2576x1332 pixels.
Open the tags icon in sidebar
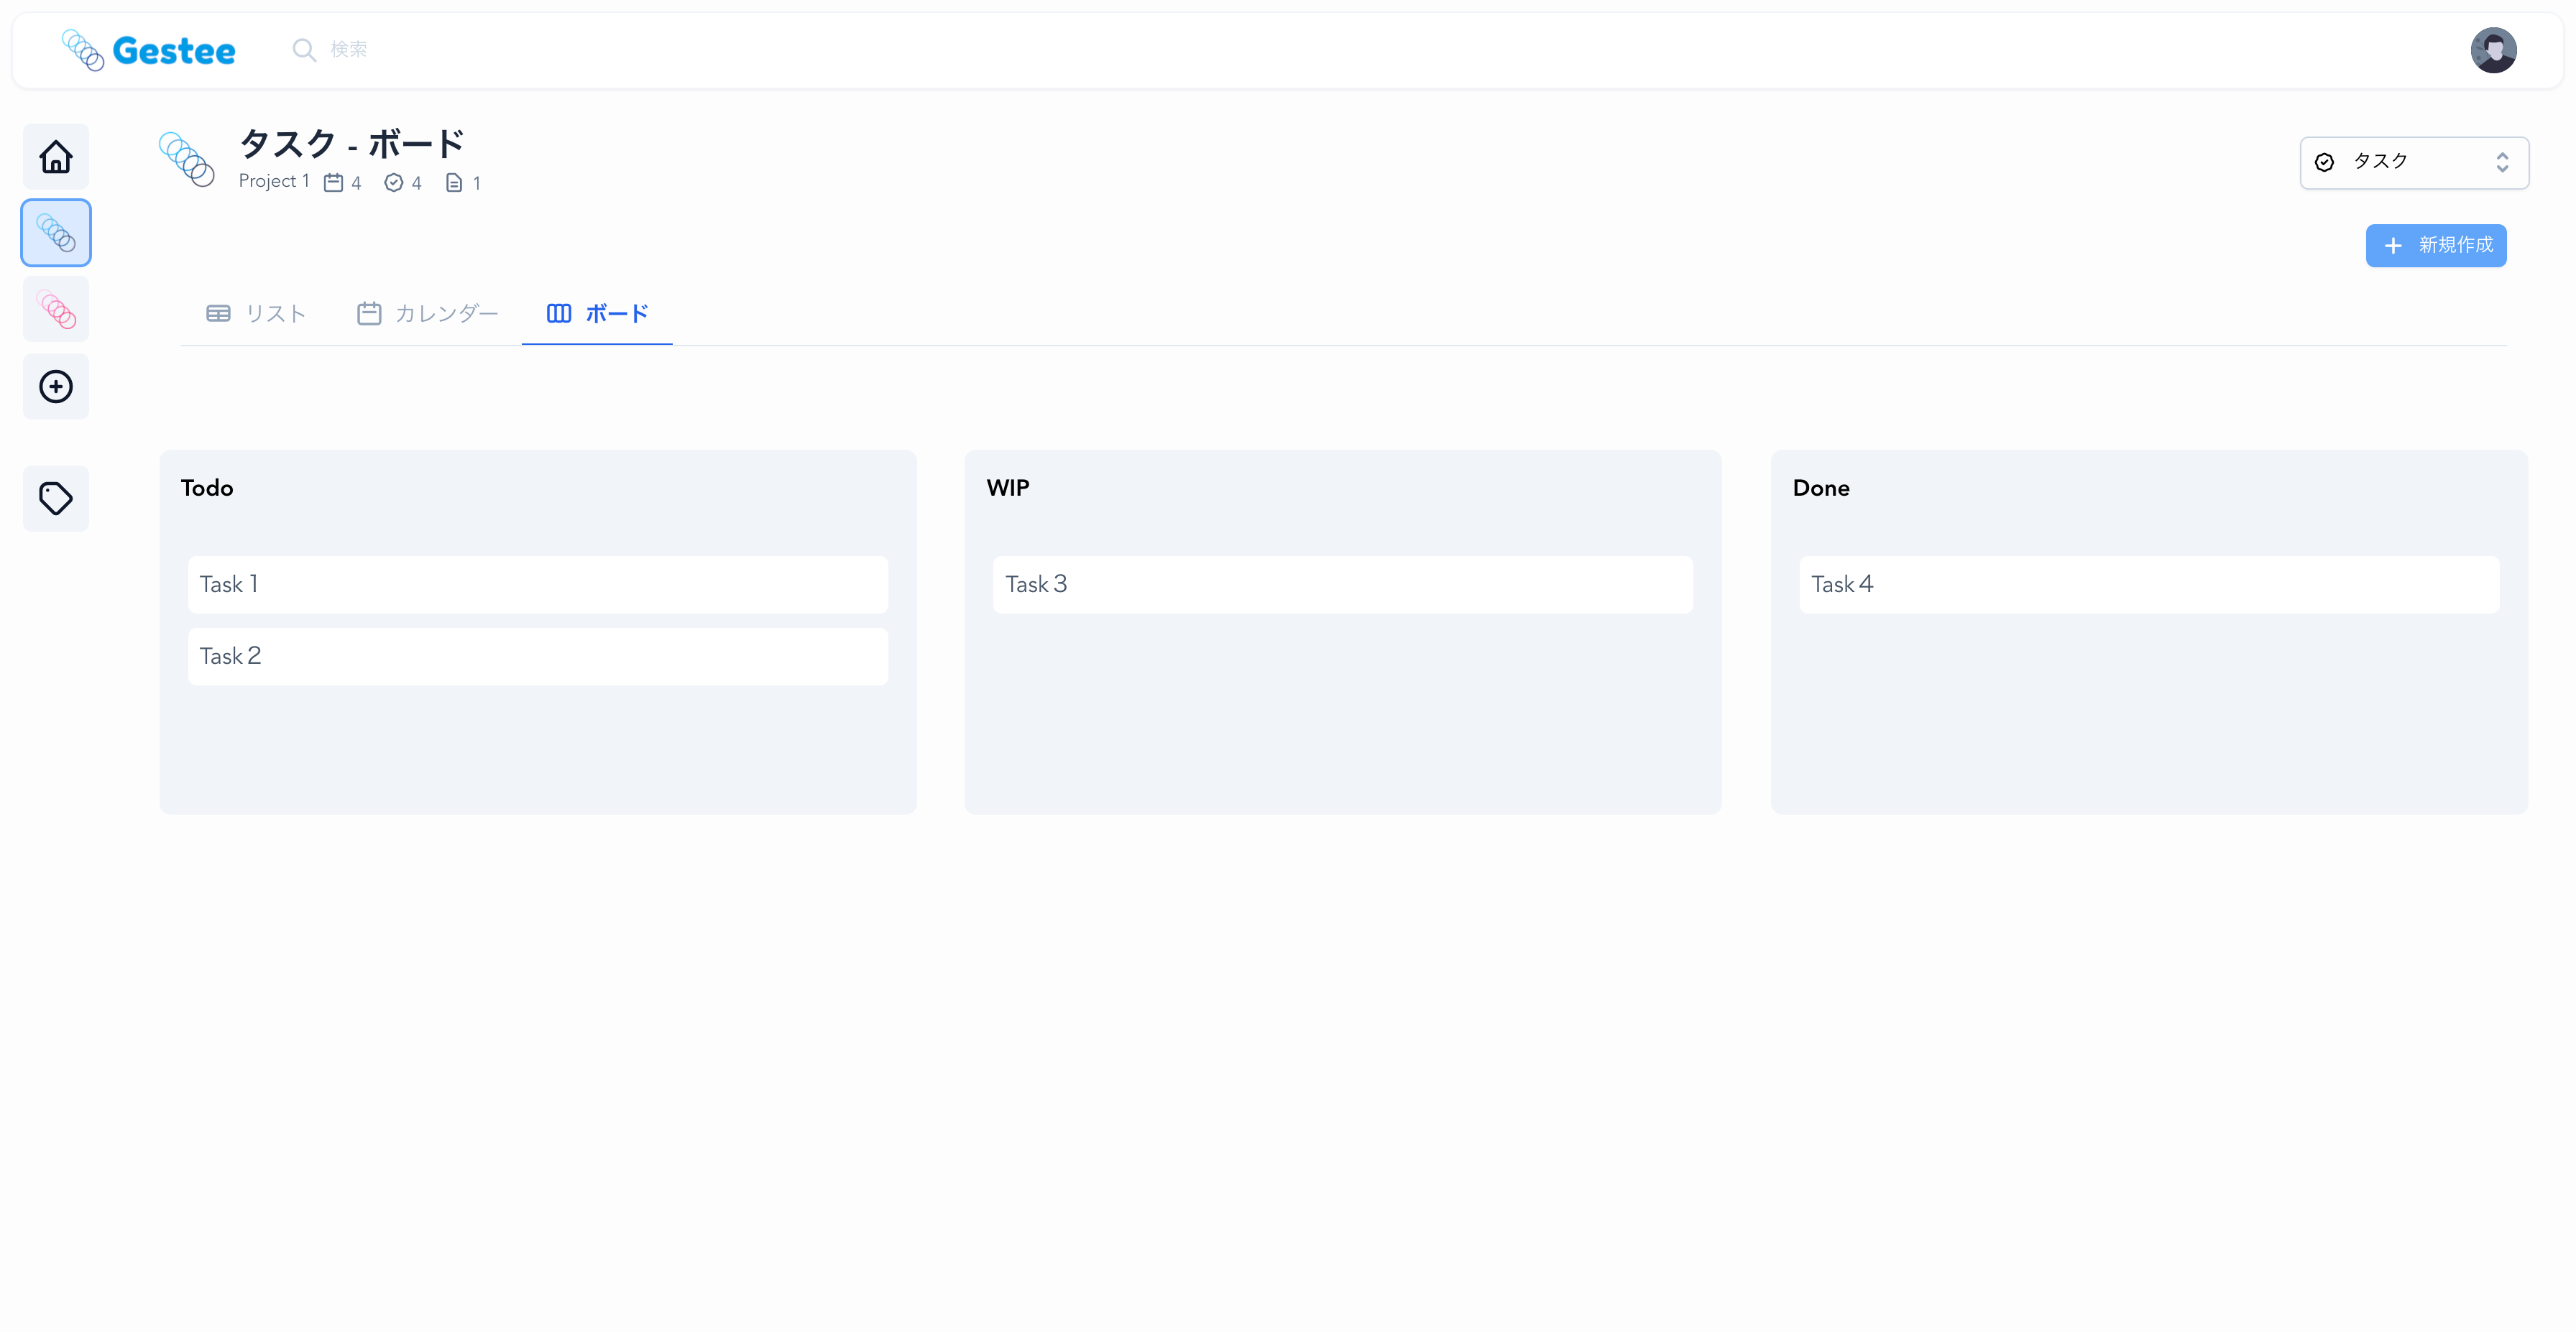[56, 499]
